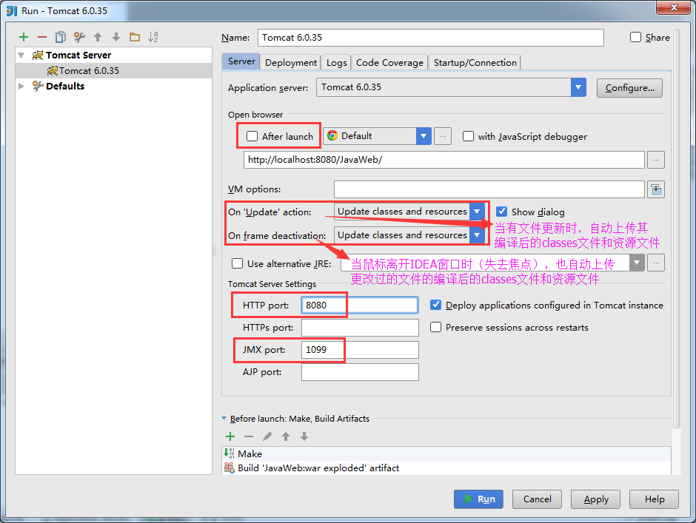696x523 pixels.
Task: Click the Run button
Action: click(478, 499)
